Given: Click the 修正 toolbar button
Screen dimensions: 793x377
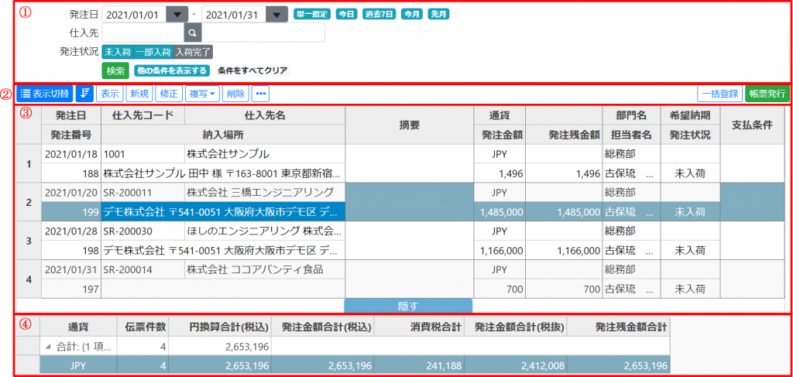Looking at the screenshot, I should 168,94.
